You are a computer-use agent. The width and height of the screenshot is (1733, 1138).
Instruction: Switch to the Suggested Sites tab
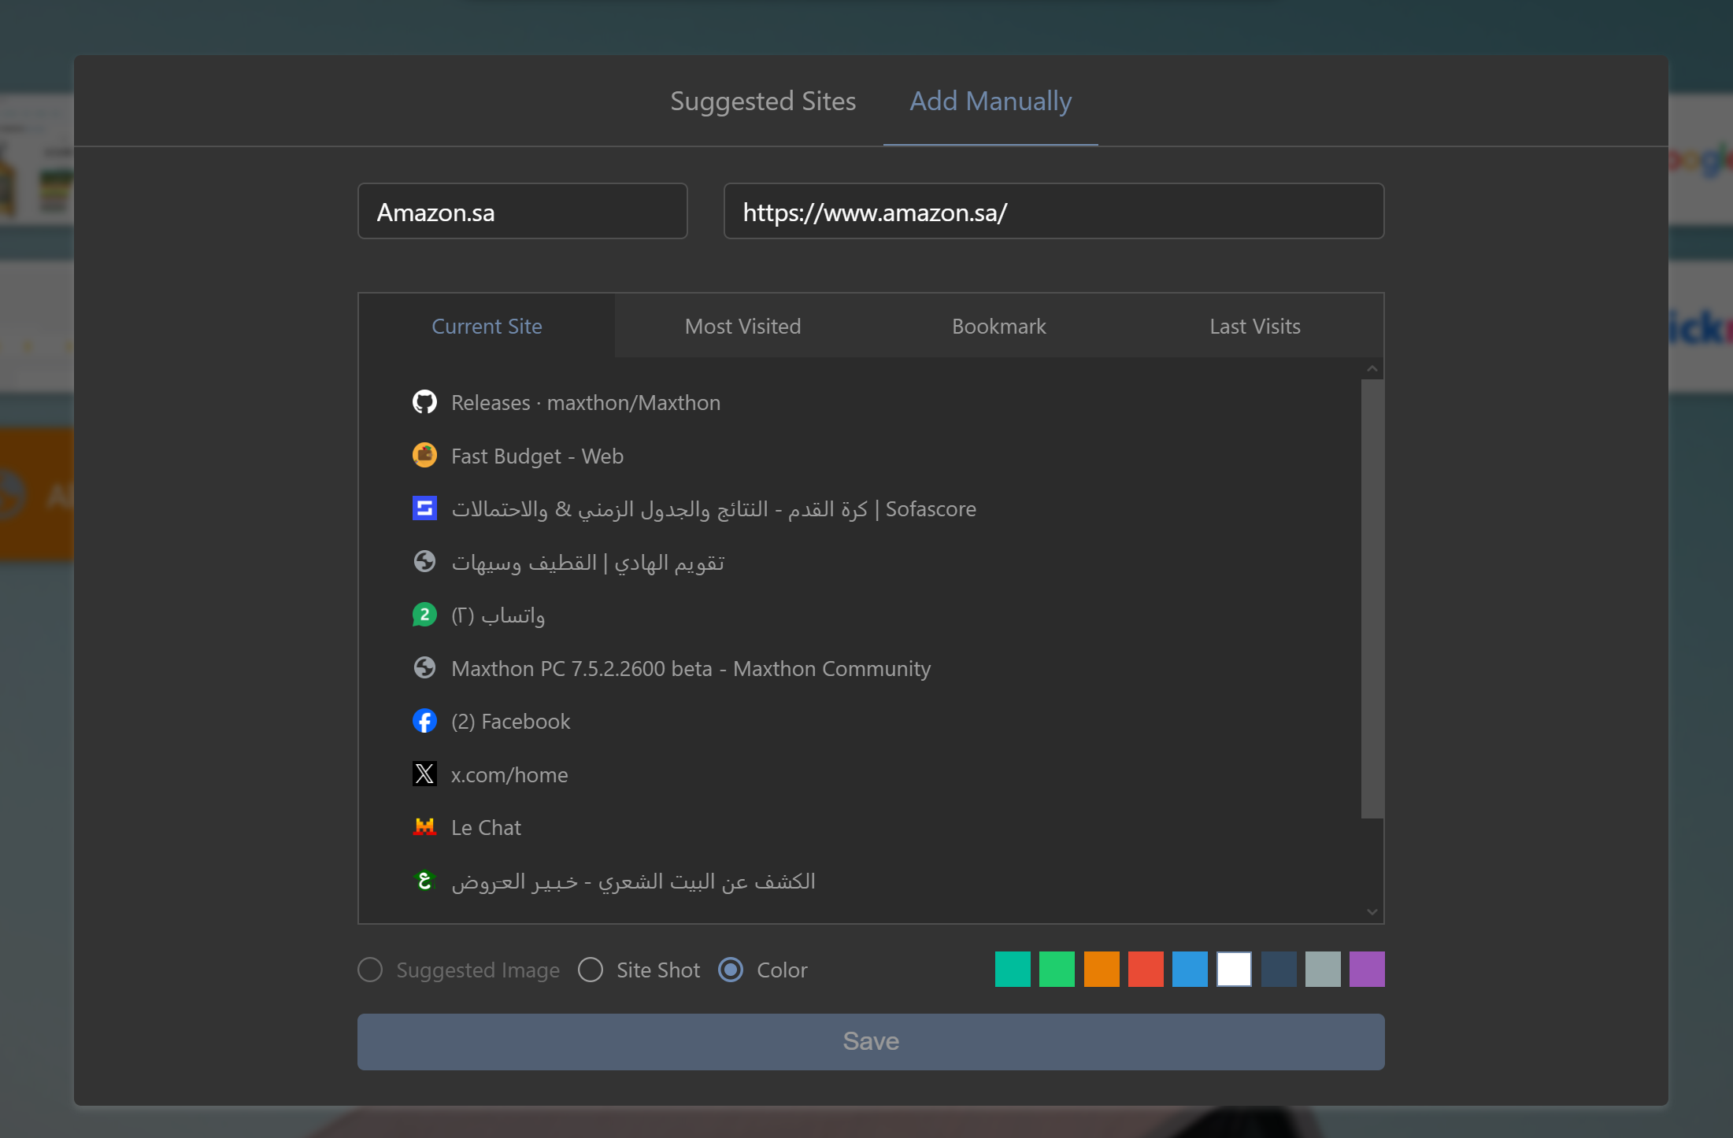pos(762,102)
